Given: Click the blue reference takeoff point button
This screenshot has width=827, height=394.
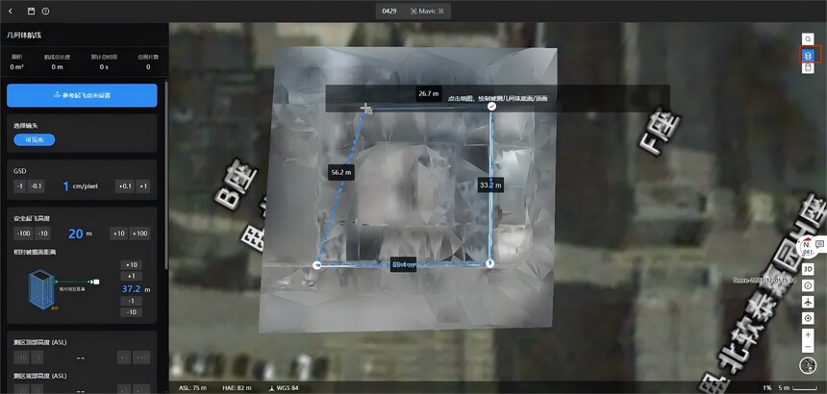Looking at the screenshot, I should pos(82,95).
